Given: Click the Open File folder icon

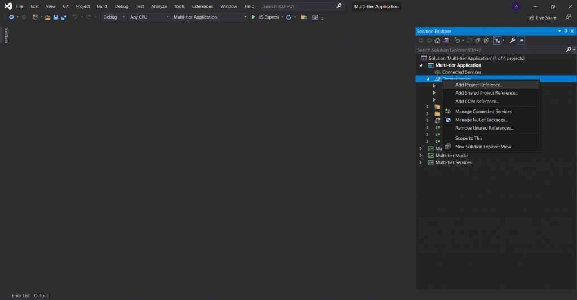Looking at the screenshot, I should coord(47,17).
